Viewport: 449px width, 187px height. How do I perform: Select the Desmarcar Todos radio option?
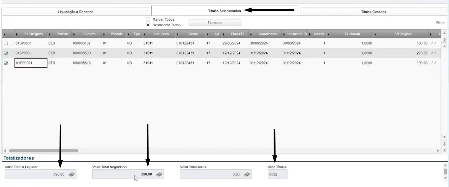148,25
